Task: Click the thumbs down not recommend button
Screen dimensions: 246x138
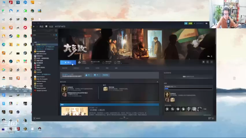Action: point(96,75)
